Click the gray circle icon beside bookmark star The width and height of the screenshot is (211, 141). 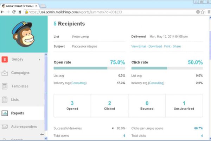[198, 12]
